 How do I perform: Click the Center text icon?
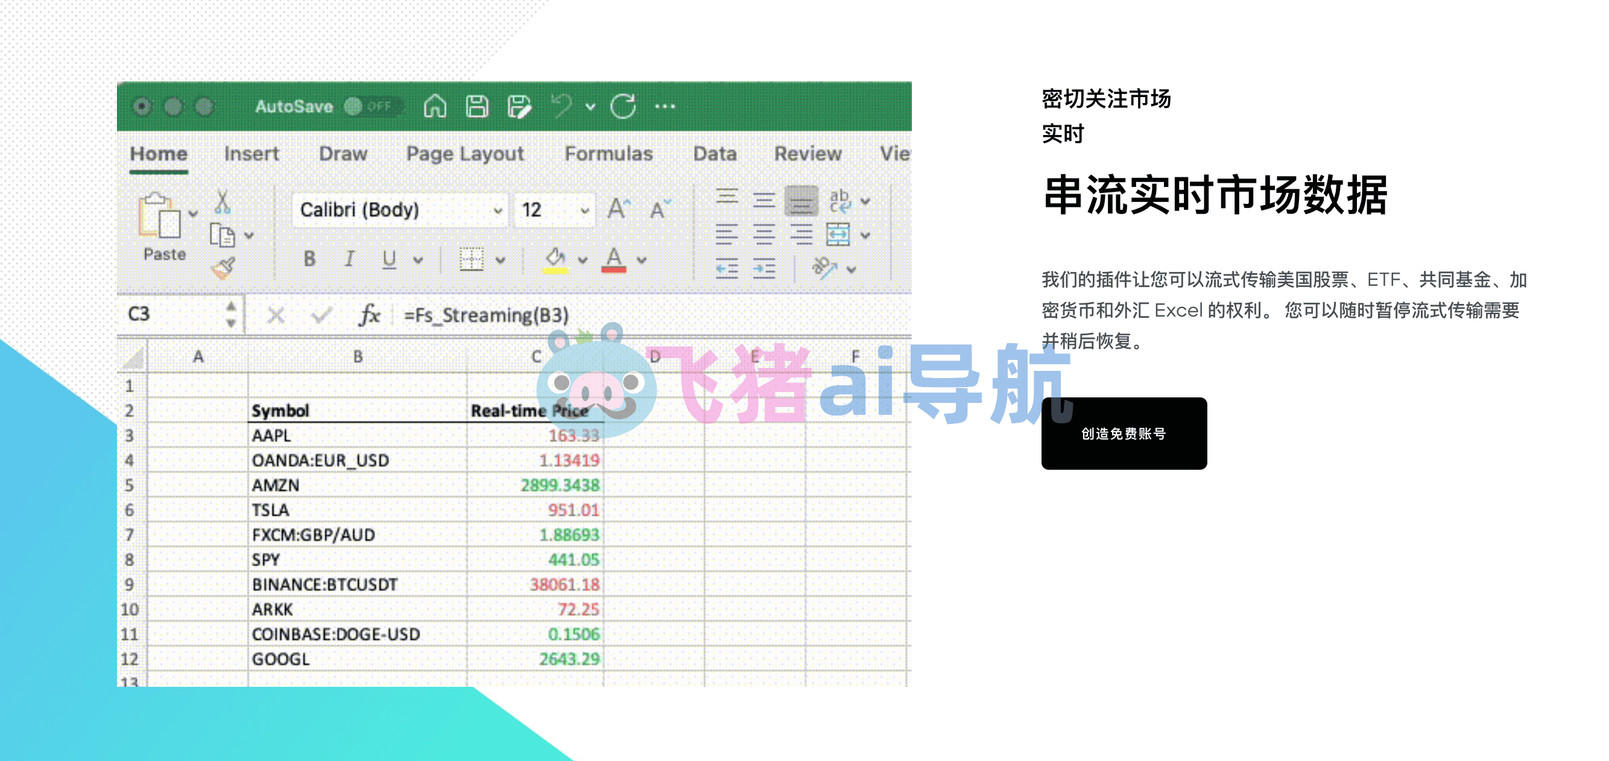point(763,235)
